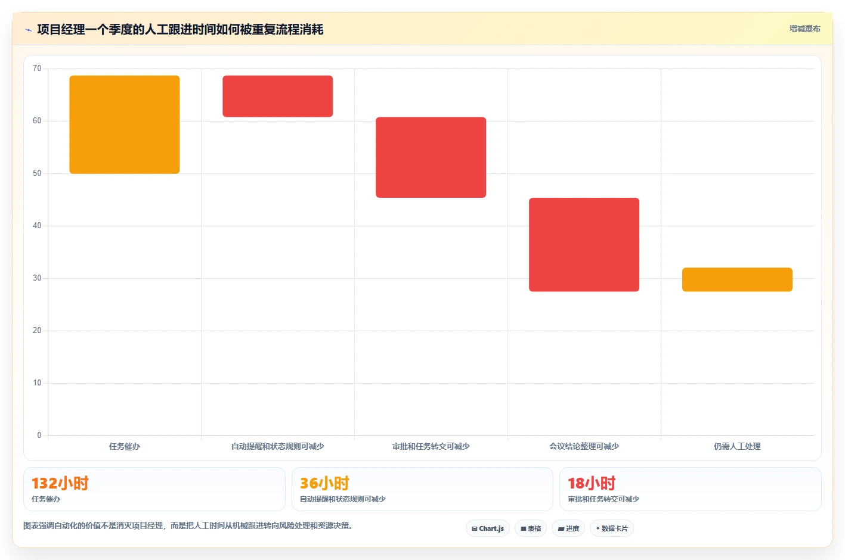Screen dimensions: 845x560
Task: Click the 自动提醒和状态规则可减少 x-axis label
Action: [x=278, y=446]
